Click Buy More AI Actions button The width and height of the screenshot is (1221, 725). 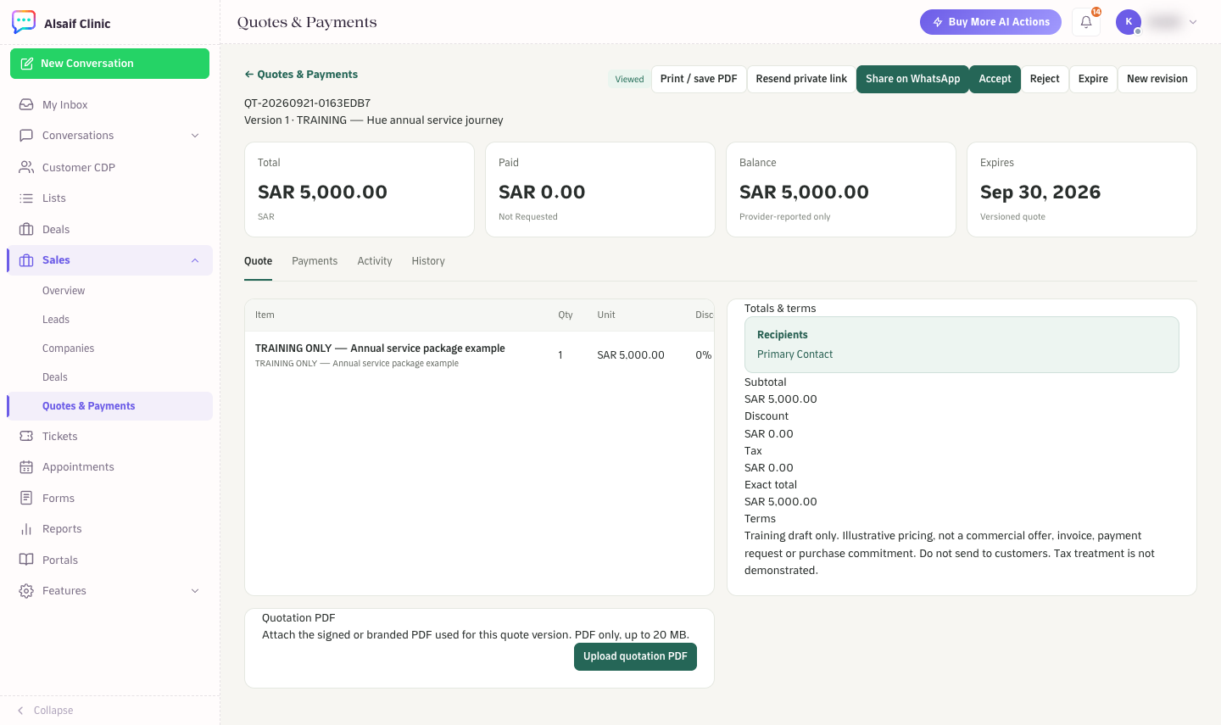pos(990,22)
